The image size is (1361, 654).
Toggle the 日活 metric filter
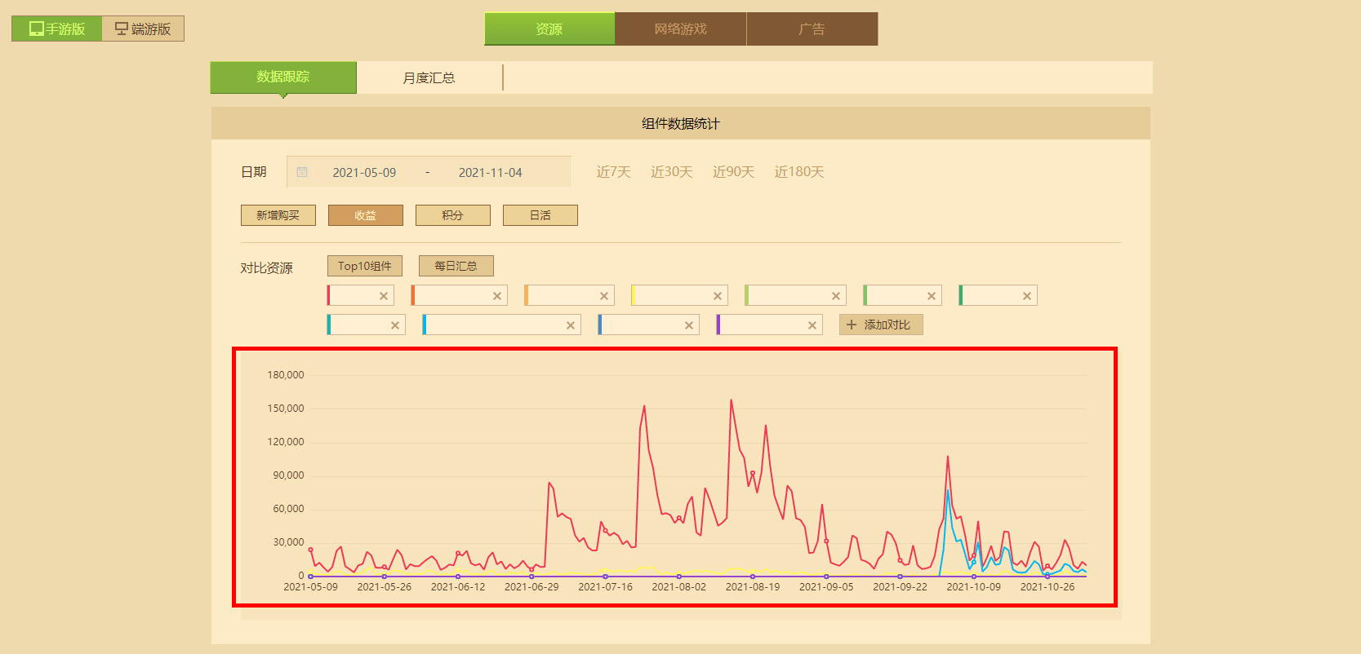(540, 215)
